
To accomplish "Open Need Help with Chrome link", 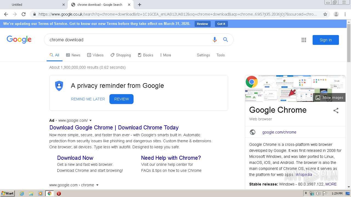I will pos(171,158).
